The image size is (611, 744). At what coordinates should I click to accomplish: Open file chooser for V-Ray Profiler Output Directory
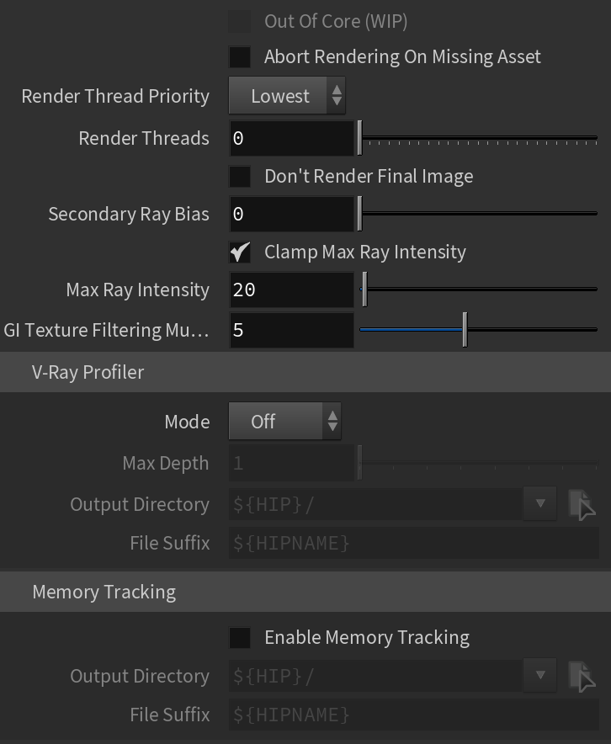tap(582, 504)
